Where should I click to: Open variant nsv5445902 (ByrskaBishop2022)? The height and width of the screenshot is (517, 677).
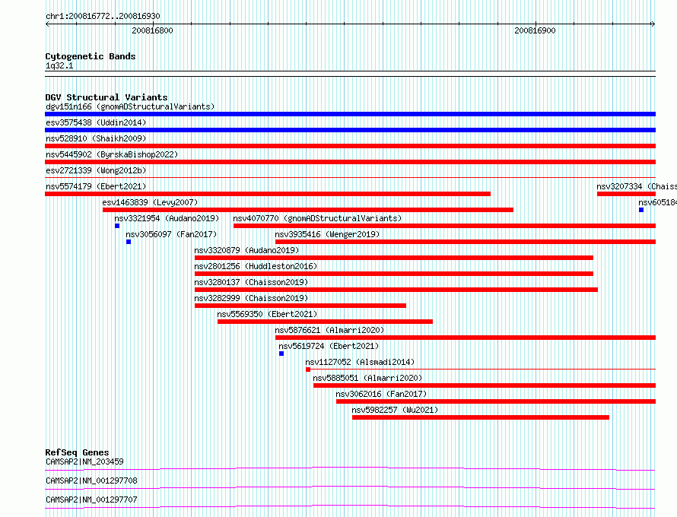112,154
